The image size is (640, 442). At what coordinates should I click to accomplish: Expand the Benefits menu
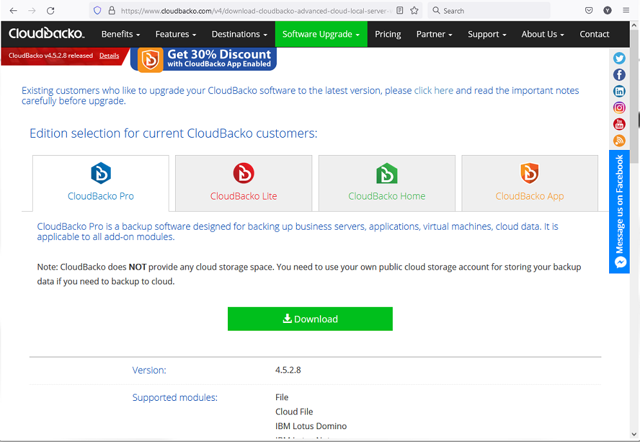point(120,34)
